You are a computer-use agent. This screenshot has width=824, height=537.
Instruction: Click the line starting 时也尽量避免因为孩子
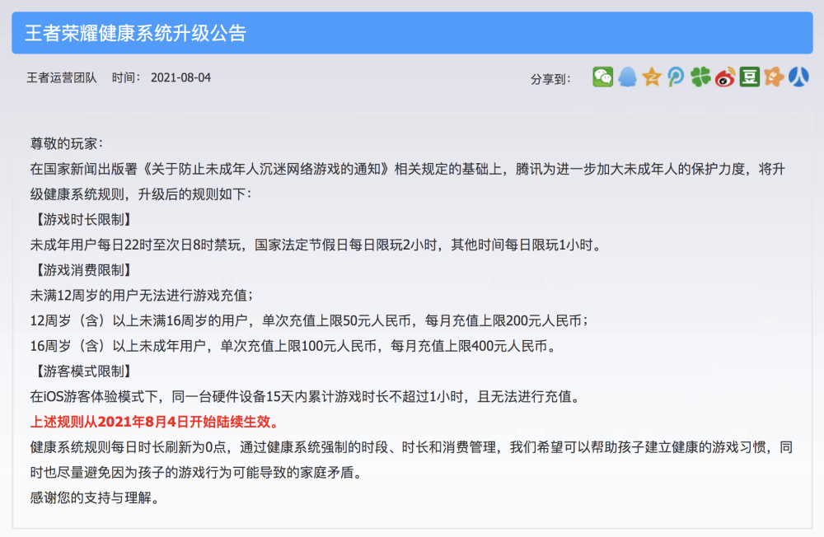(x=197, y=473)
